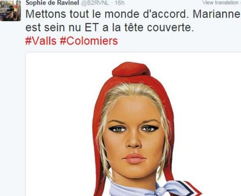Viewport: 241px width, 196px height.
Task: Click the illustrated woman's lips
Action: [x=134, y=159]
